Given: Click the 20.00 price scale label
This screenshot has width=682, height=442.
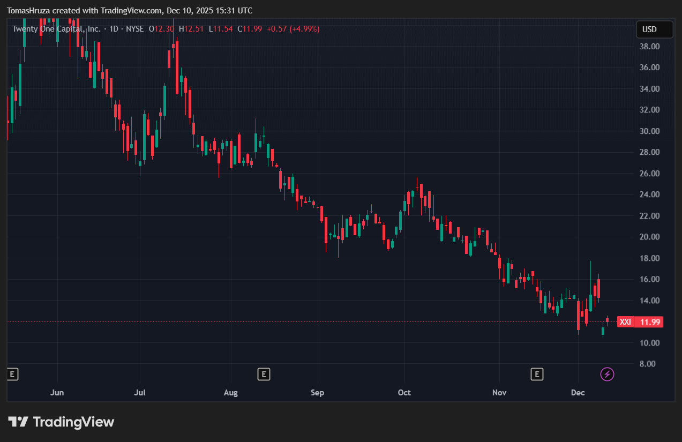Looking at the screenshot, I should (649, 237).
